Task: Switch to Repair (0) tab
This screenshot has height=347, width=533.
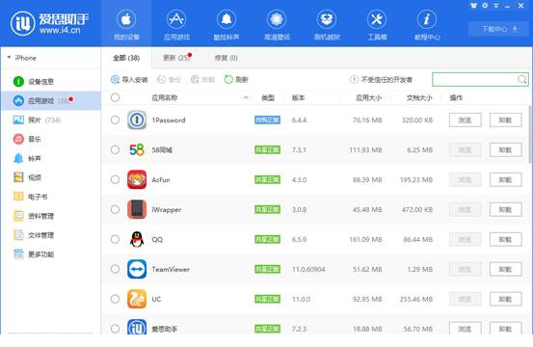Action: tap(227, 58)
